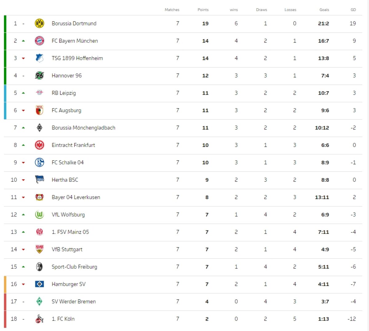This screenshot has width=369, height=331.
Task: Sort table by Points column header
Action: (x=203, y=10)
